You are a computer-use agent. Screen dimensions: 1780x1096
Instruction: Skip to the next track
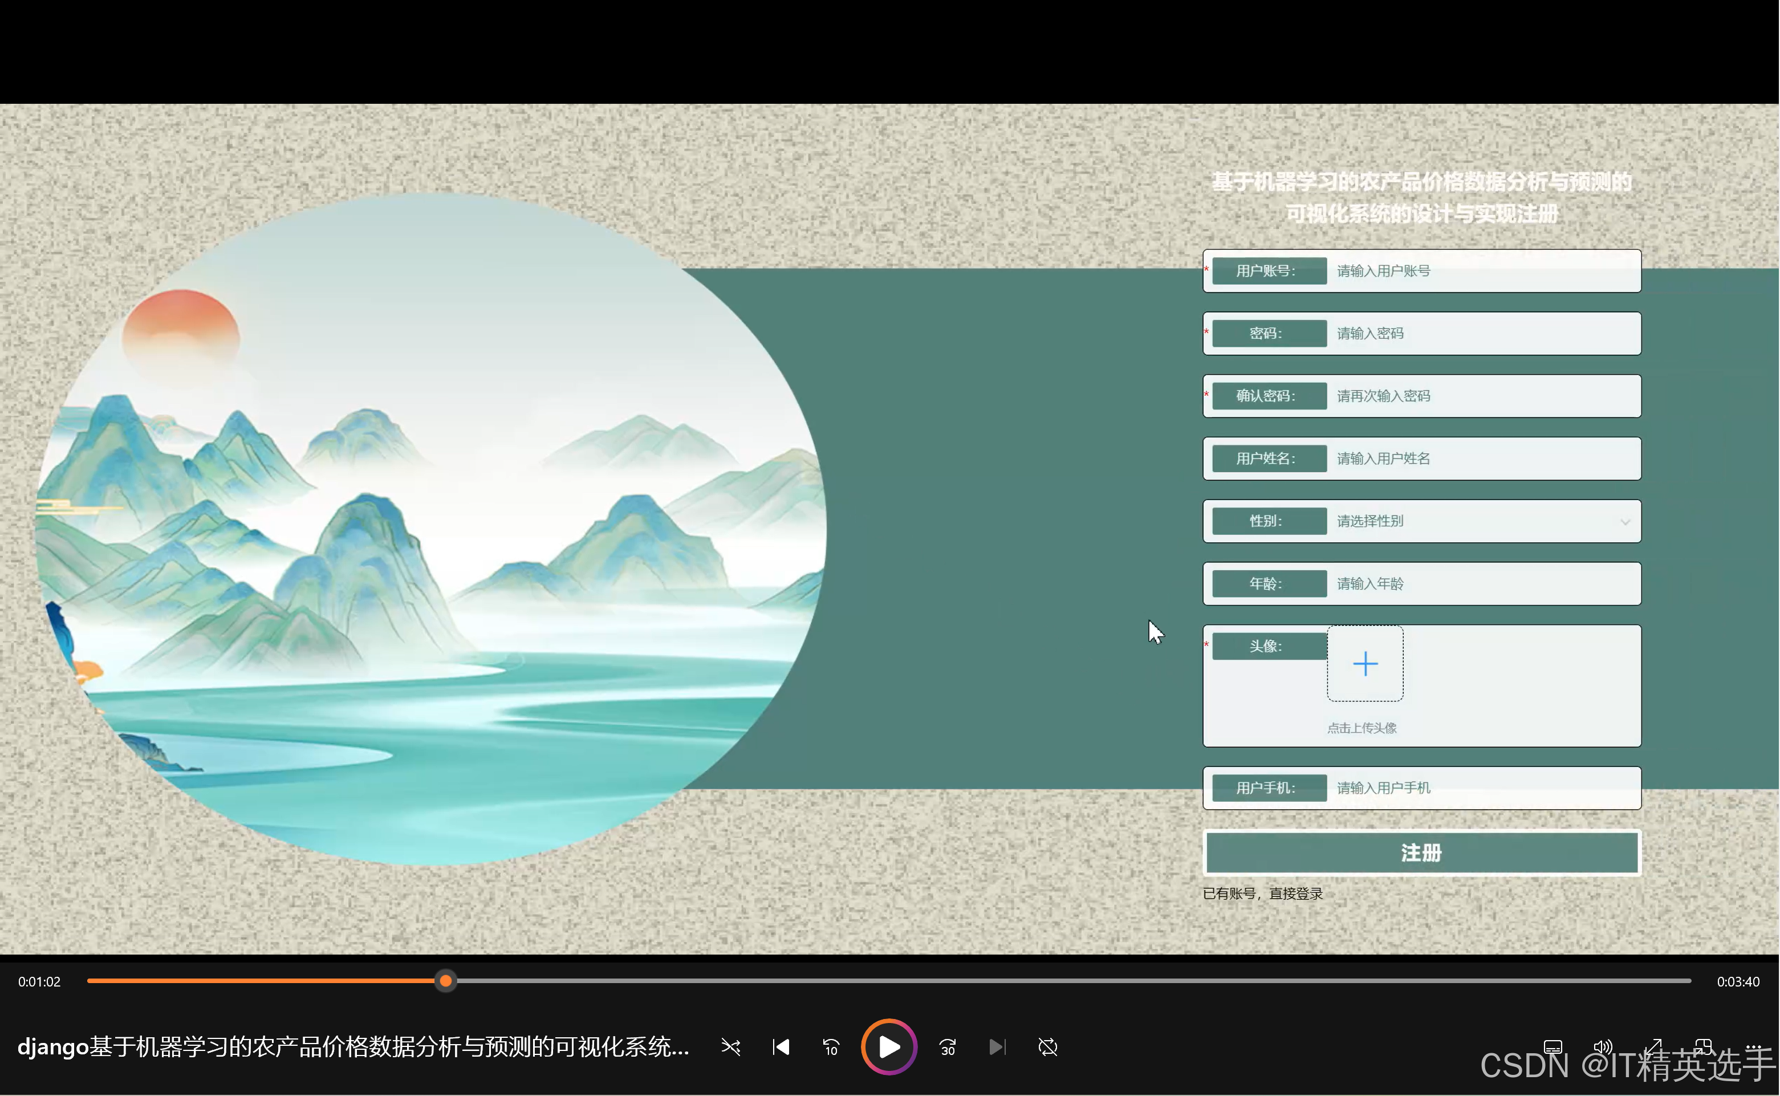[x=997, y=1047]
